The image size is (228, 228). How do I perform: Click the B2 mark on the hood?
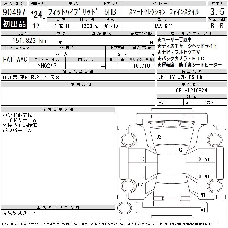click(159, 137)
